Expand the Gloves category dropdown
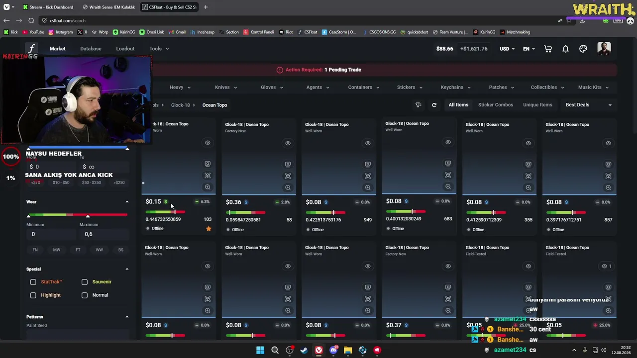 click(272, 88)
